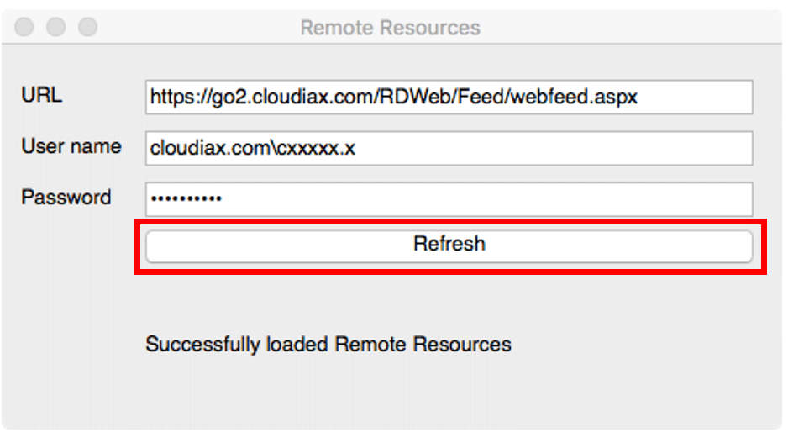788x443 pixels.
Task: Focus the Password input field
Action: coord(449,199)
